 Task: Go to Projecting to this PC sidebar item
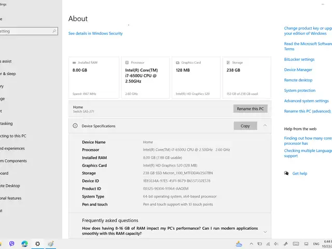click(x=13, y=136)
